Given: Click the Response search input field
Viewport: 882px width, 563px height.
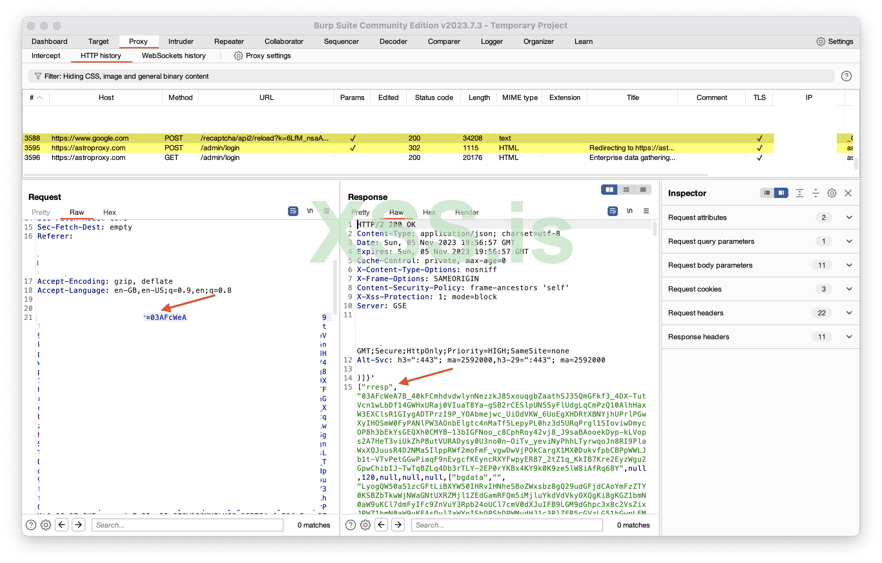Looking at the screenshot, I should coord(507,525).
